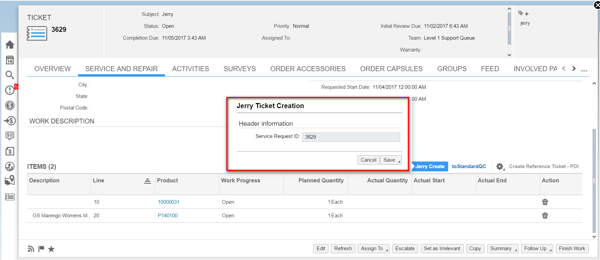Select the GS Marengo Womens row description
The height and width of the screenshot is (260, 600).
point(61,216)
